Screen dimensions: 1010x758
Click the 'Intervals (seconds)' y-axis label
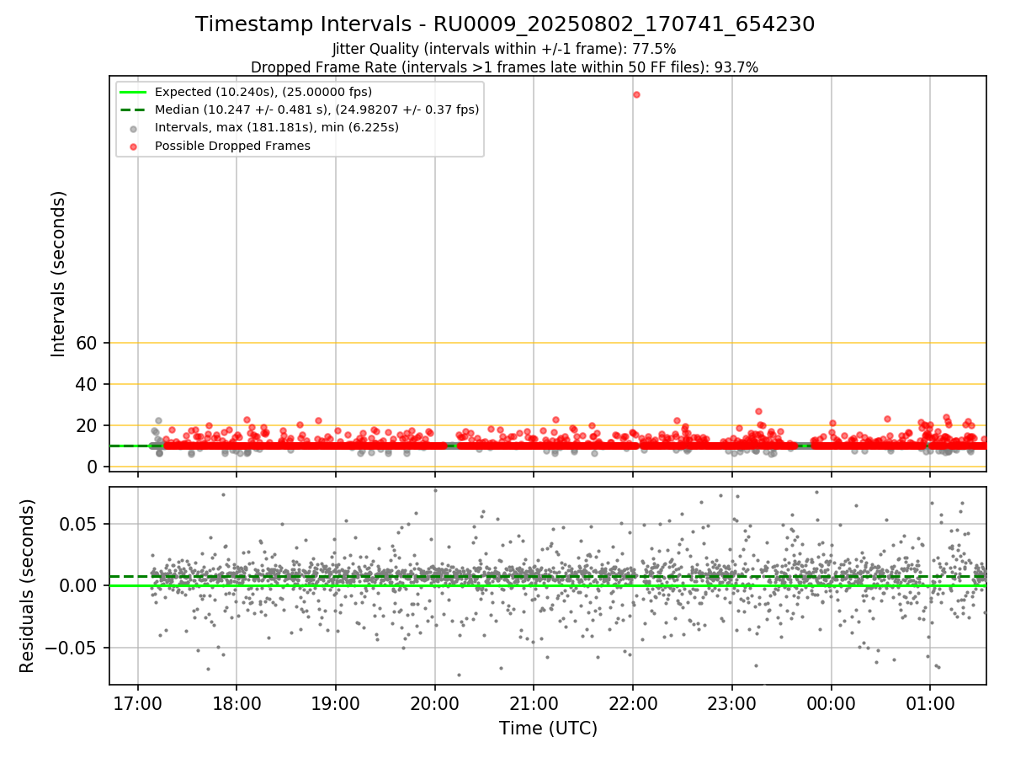(58, 274)
